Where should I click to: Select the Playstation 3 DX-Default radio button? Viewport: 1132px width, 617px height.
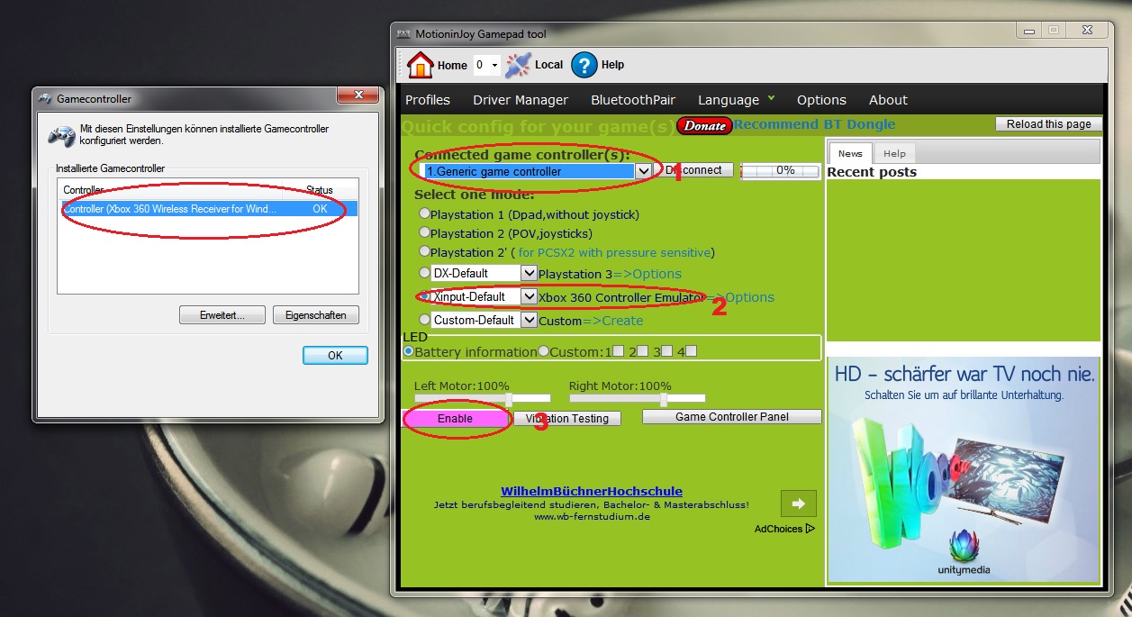click(x=424, y=272)
